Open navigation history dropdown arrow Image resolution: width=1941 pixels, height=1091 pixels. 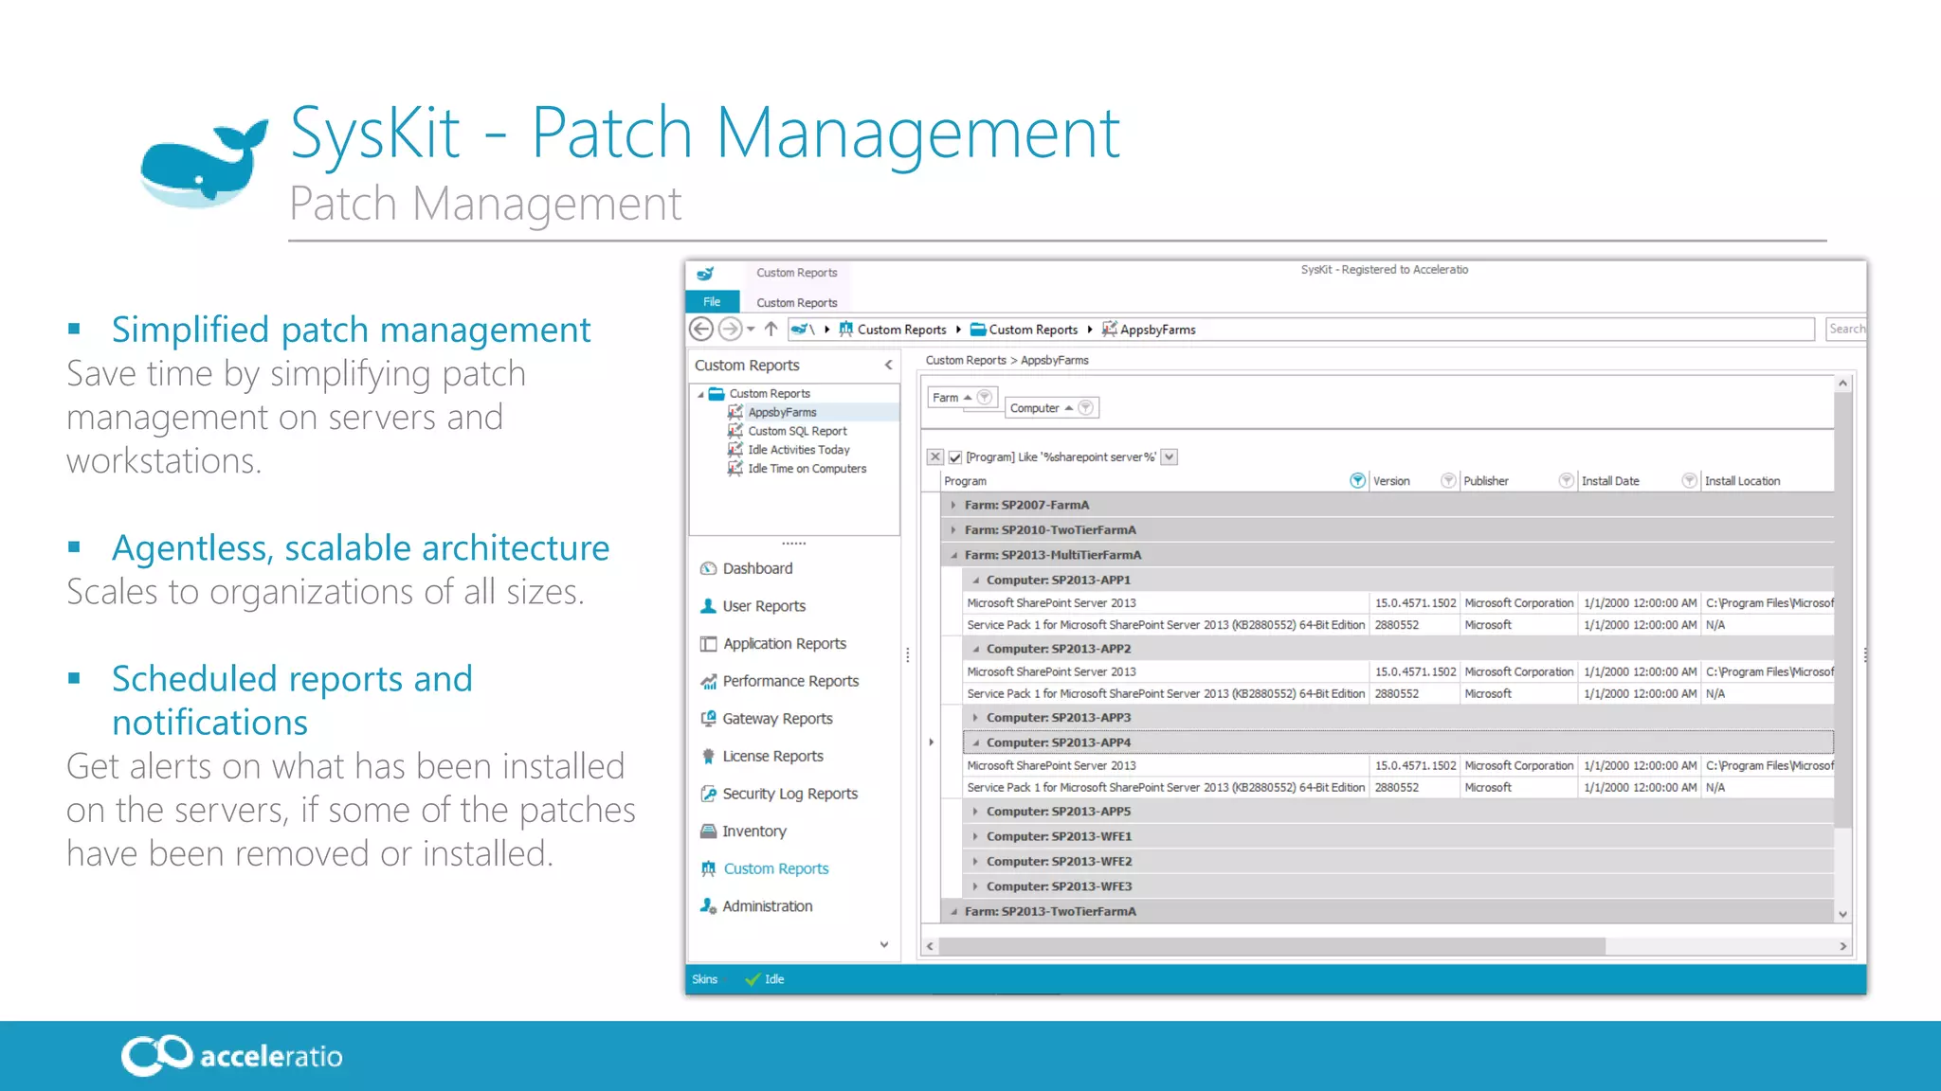pyautogui.click(x=751, y=330)
